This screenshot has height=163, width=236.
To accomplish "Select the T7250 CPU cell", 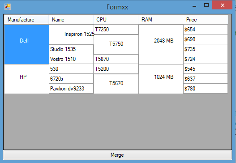I will (x=116, y=30).
